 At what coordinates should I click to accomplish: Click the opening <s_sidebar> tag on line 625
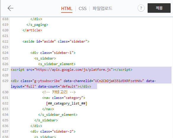pos(45,58)
